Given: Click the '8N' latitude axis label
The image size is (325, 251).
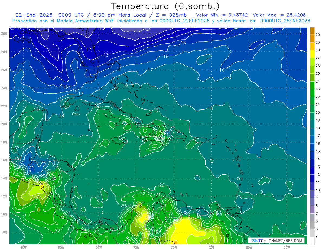Looking at the screenshot, I should (5, 232).
